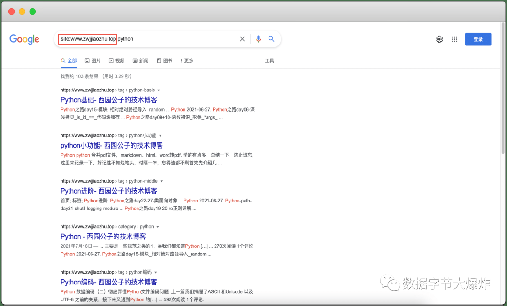Click the result count text 找到约 103 条结果
The height and width of the screenshot is (306, 507).
[79, 76]
